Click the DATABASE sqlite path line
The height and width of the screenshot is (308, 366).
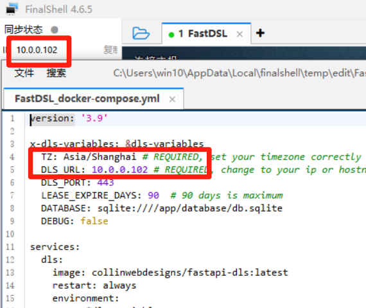(162, 208)
